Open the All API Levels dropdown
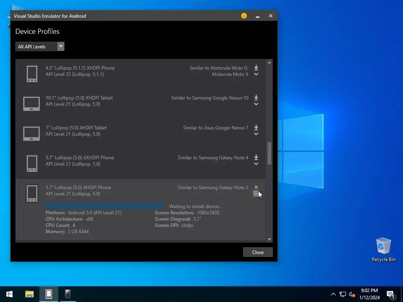The width and height of the screenshot is (403, 302). [40, 46]
